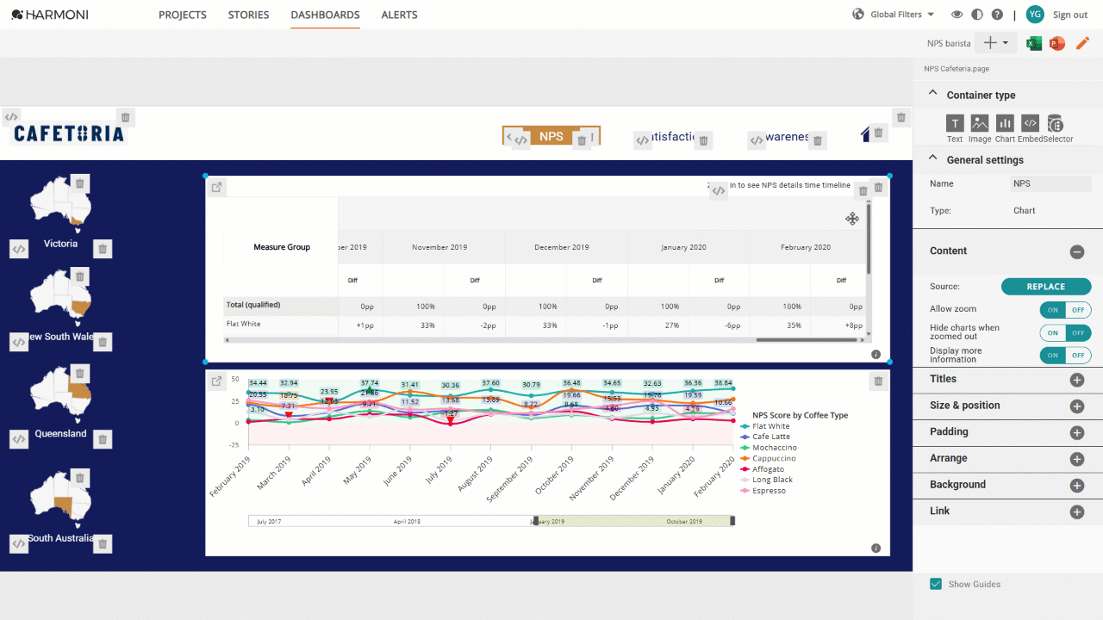Export dashboard to PowerPoint icon
Screen dimensions: 1103x620
coord(1057,43)
